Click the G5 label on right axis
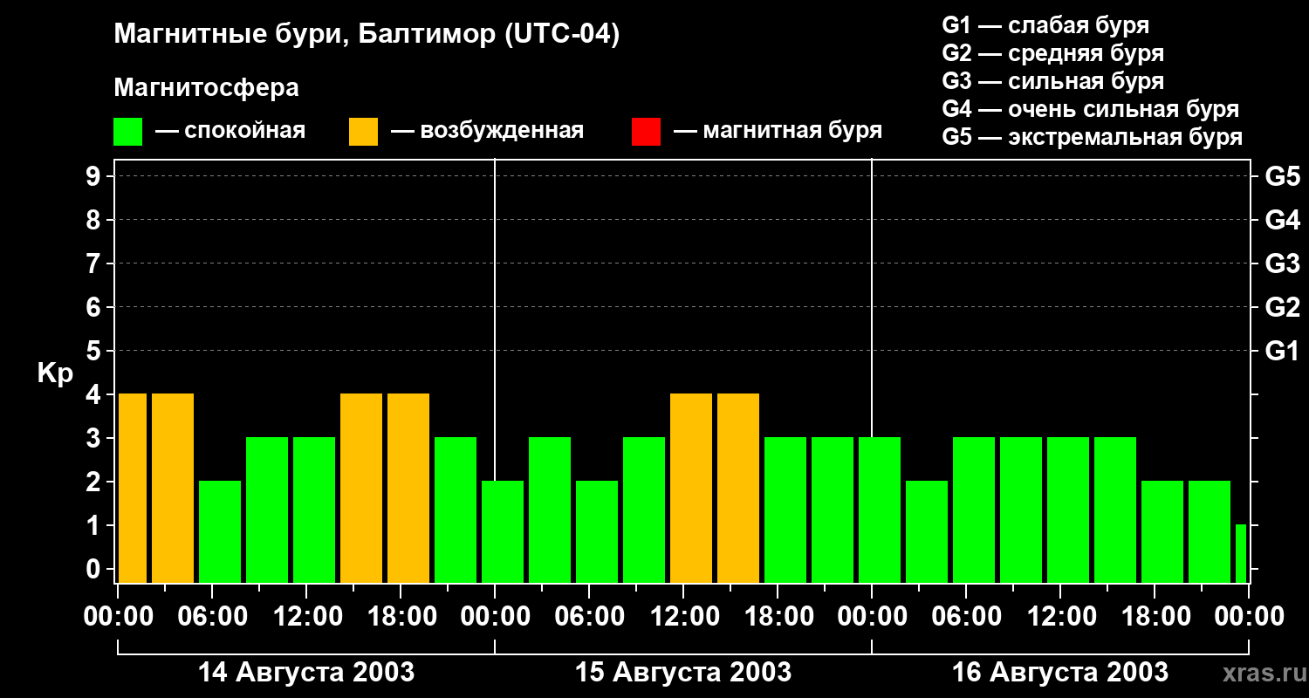The width and height of the screenshot is (1309, 698). click(1282, 177)
